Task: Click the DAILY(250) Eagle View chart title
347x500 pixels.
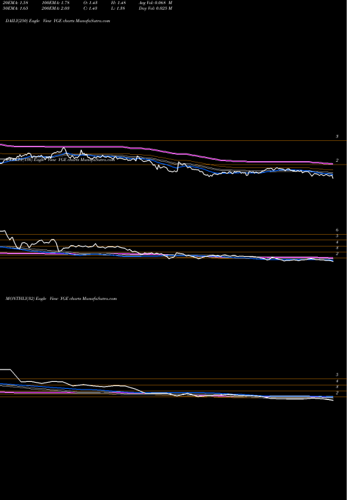Action: tap(58, 21)
